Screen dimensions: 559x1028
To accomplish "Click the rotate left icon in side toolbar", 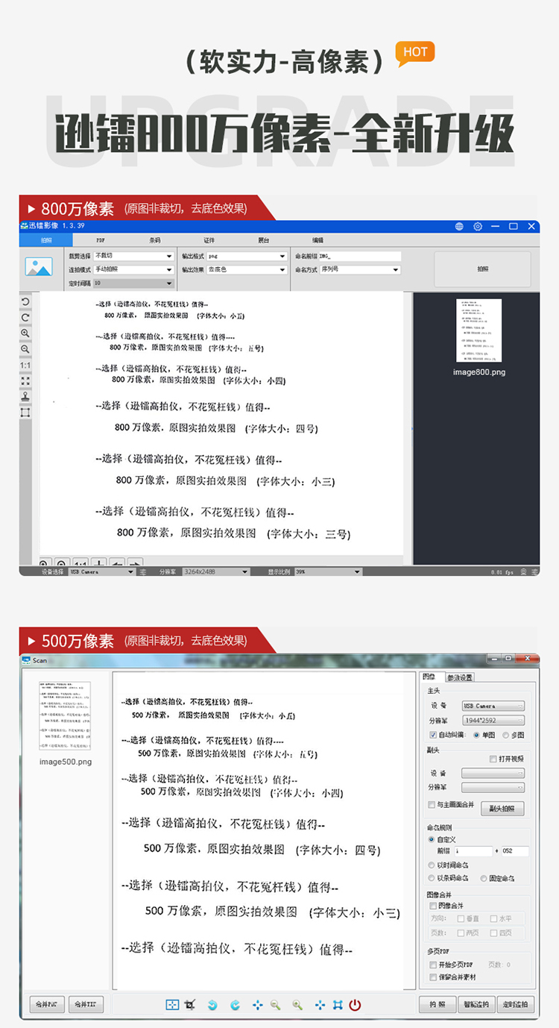I will pos(25,301).
